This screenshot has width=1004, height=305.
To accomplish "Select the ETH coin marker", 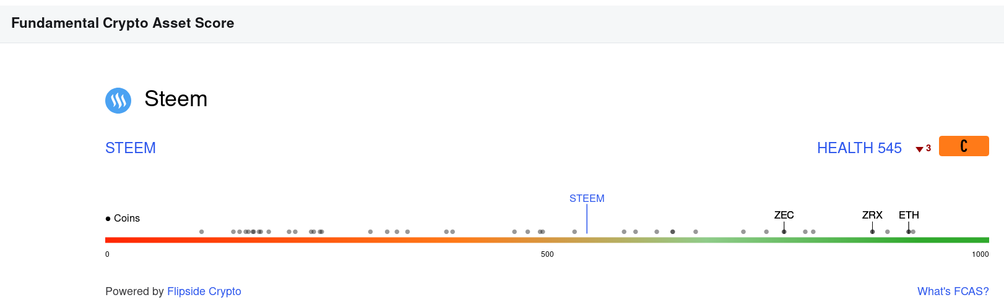I will click(909, 232).
